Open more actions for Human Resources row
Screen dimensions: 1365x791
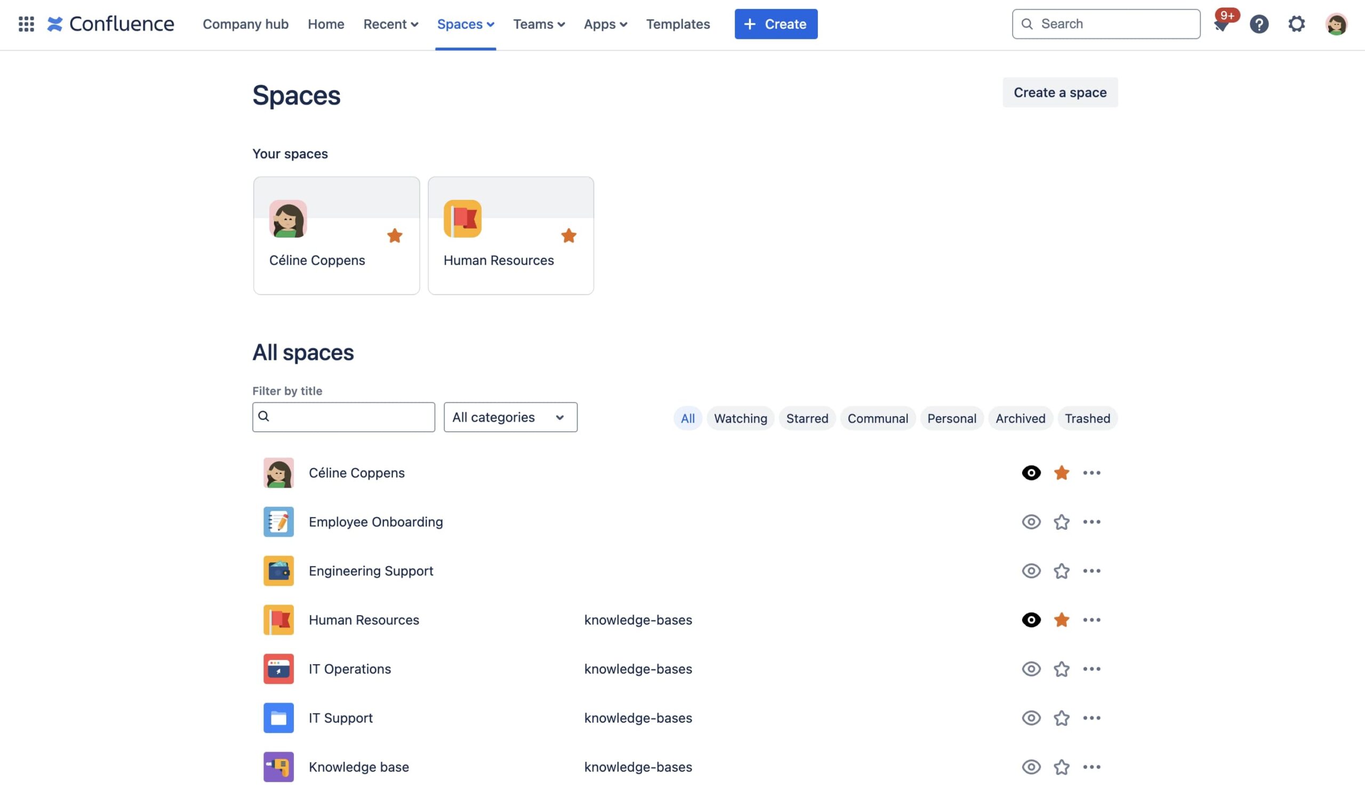1091,620
